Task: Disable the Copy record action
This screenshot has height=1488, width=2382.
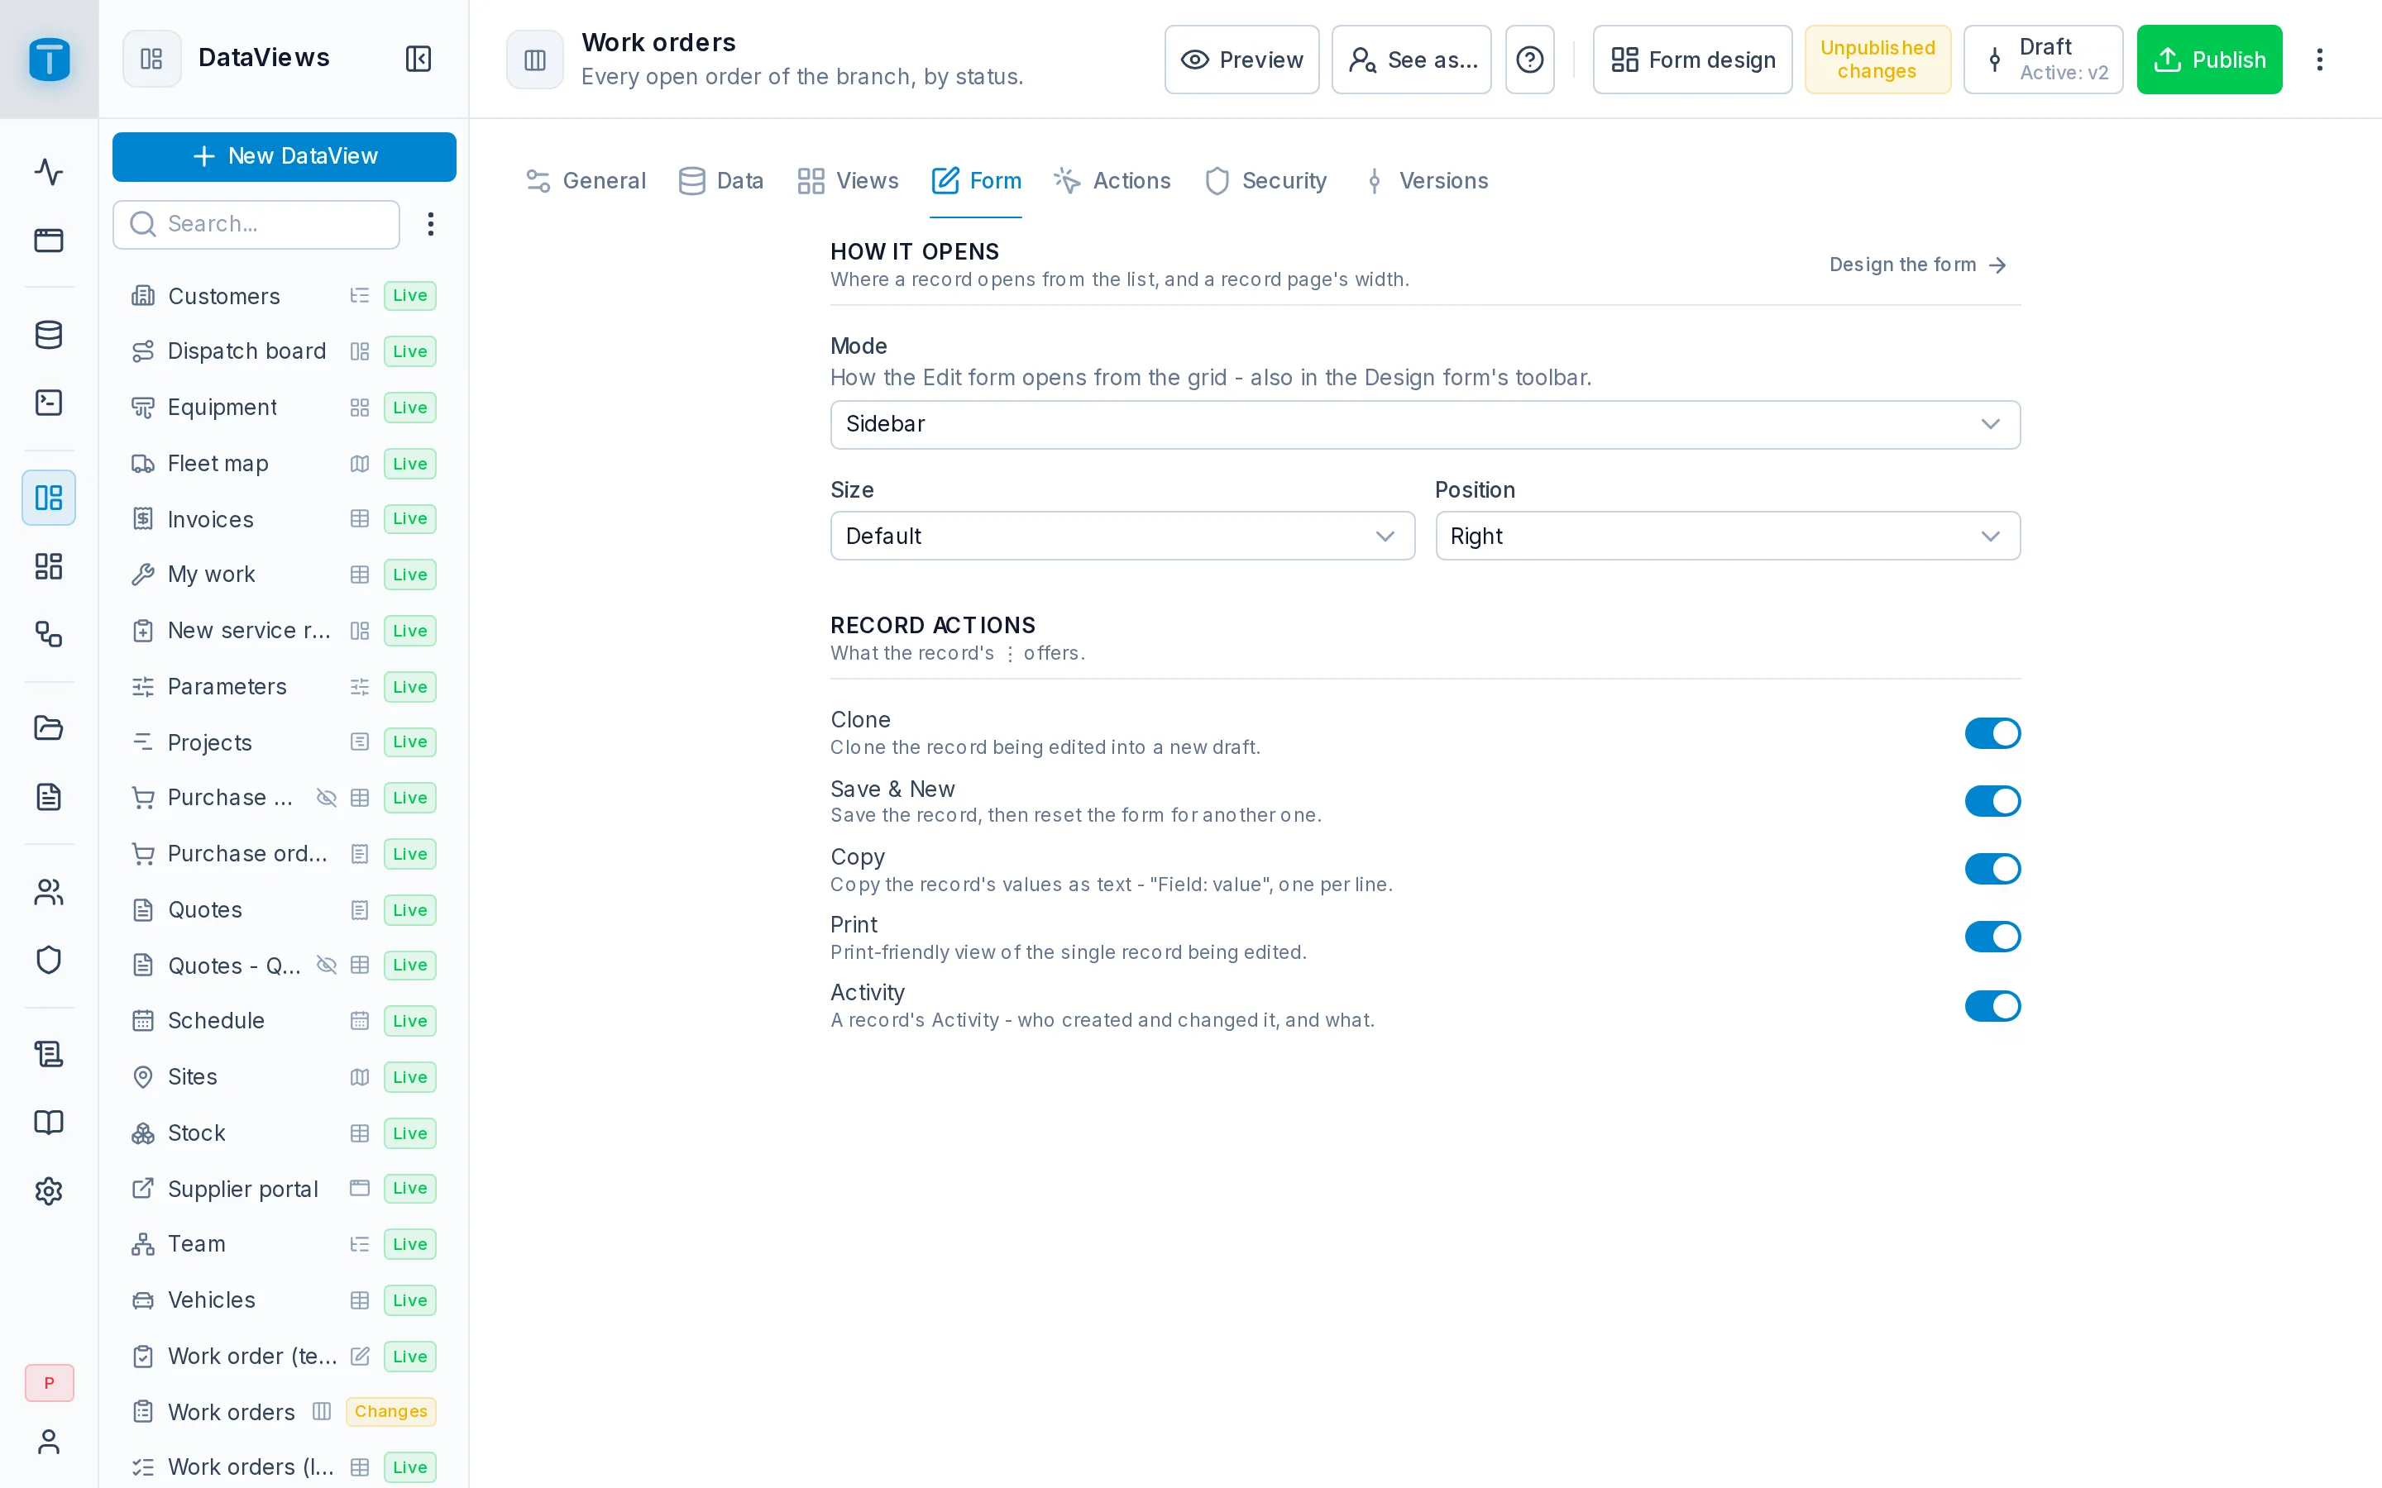Action: (x=1992, y=869)
